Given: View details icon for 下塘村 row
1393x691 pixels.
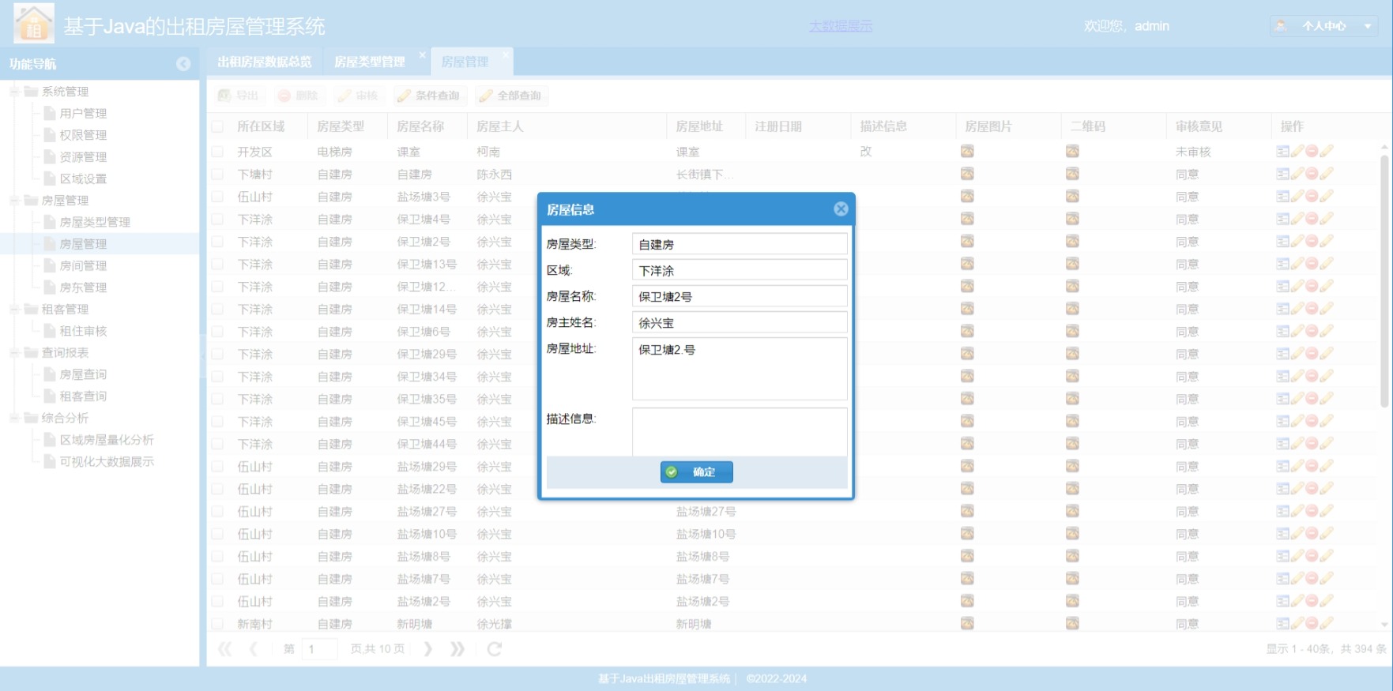Looking at the screenshot, I should pyautogui.click(x=1282, y=174).
